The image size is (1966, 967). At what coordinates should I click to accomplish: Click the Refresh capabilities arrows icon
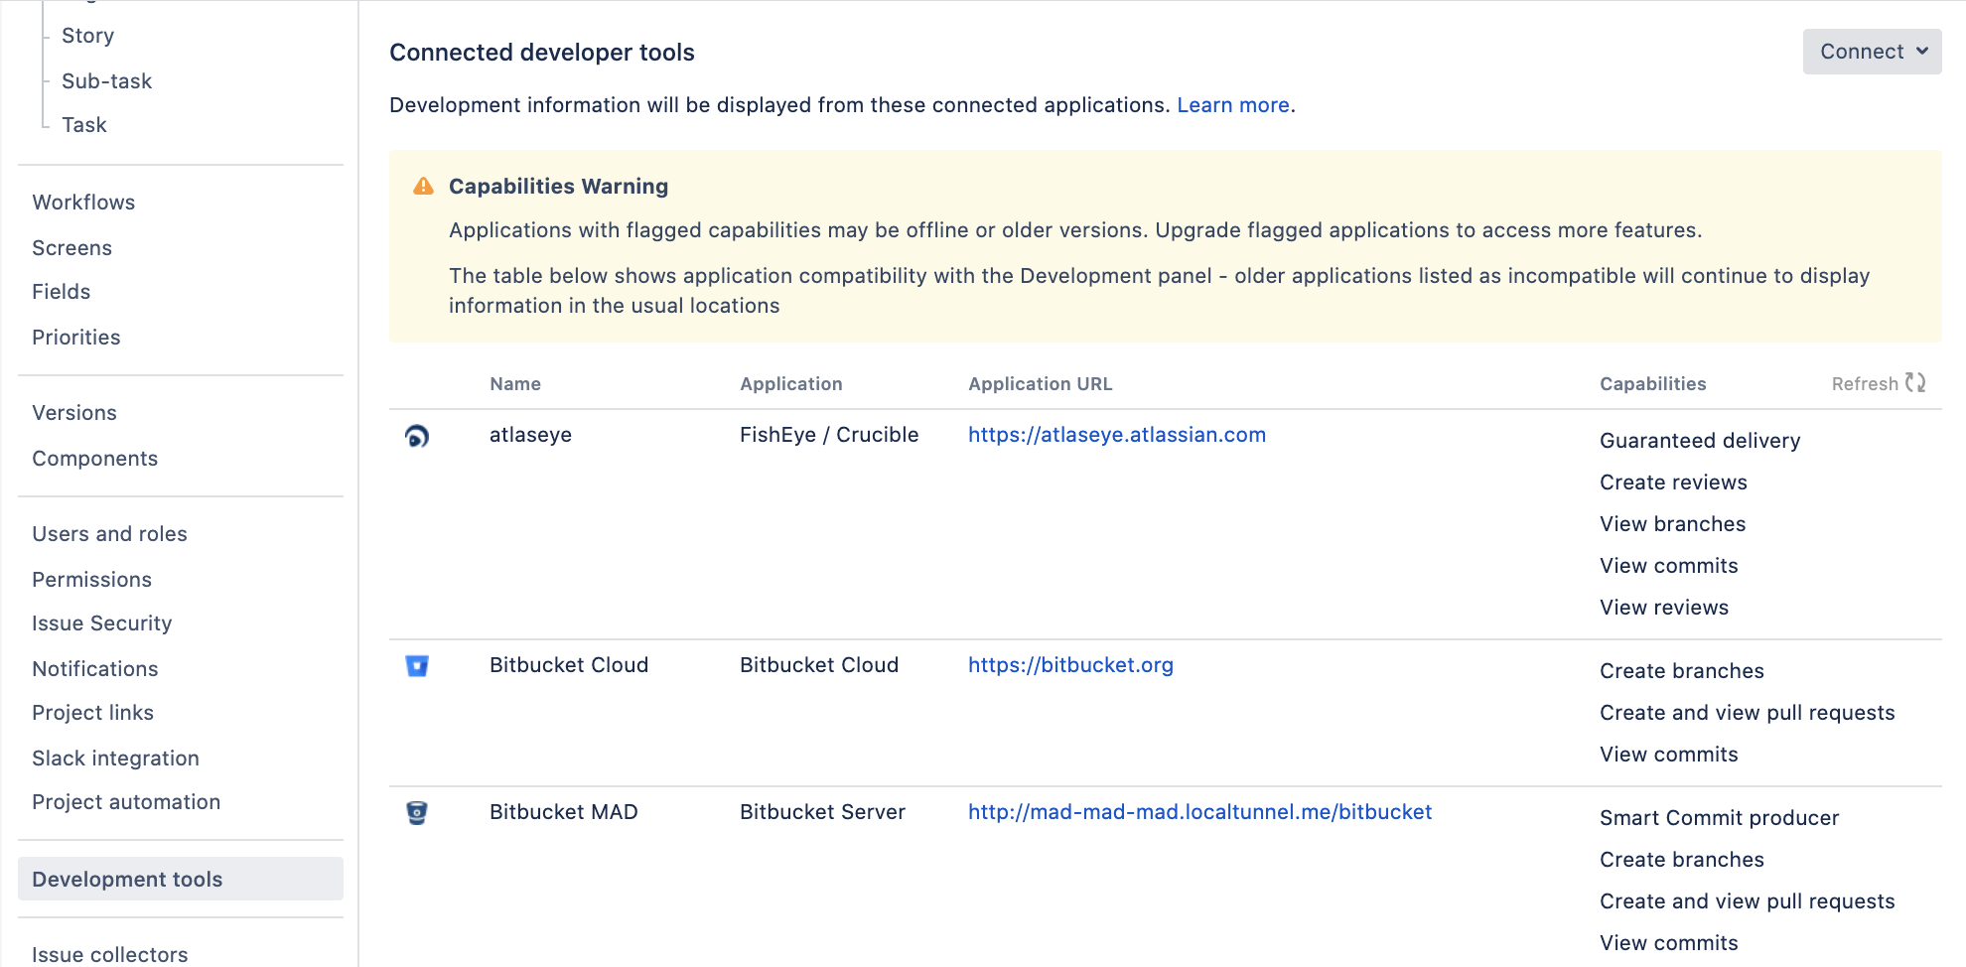1915,383
